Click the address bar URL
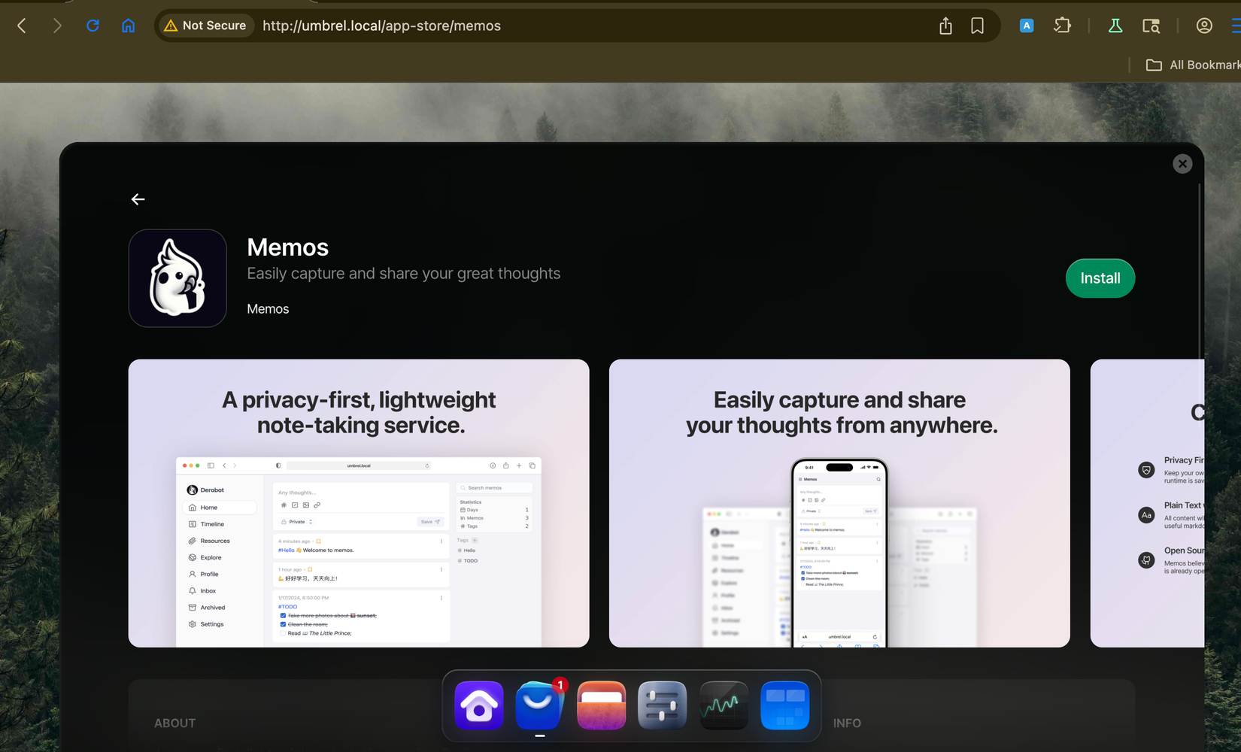1241x752 pixels. tap(381, 26)
